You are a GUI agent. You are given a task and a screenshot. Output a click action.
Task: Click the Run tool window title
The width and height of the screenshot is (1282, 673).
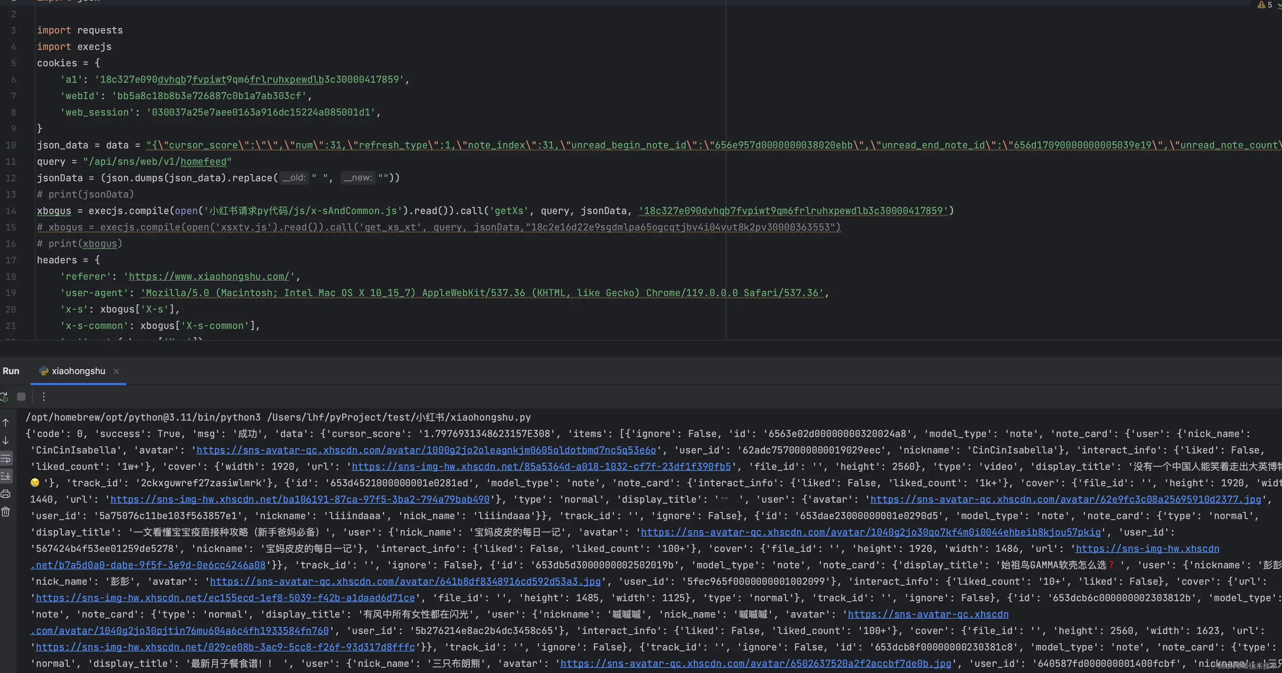(x=11, y=371)
